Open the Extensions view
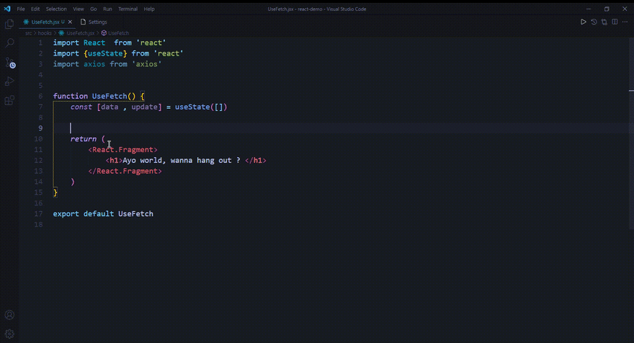The height and width of the screenshot is (343, 634). point(9,100)
